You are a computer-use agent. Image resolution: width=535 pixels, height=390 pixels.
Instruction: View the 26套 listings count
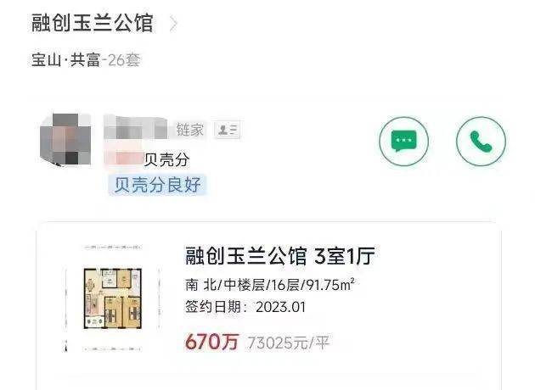(124, 60)
